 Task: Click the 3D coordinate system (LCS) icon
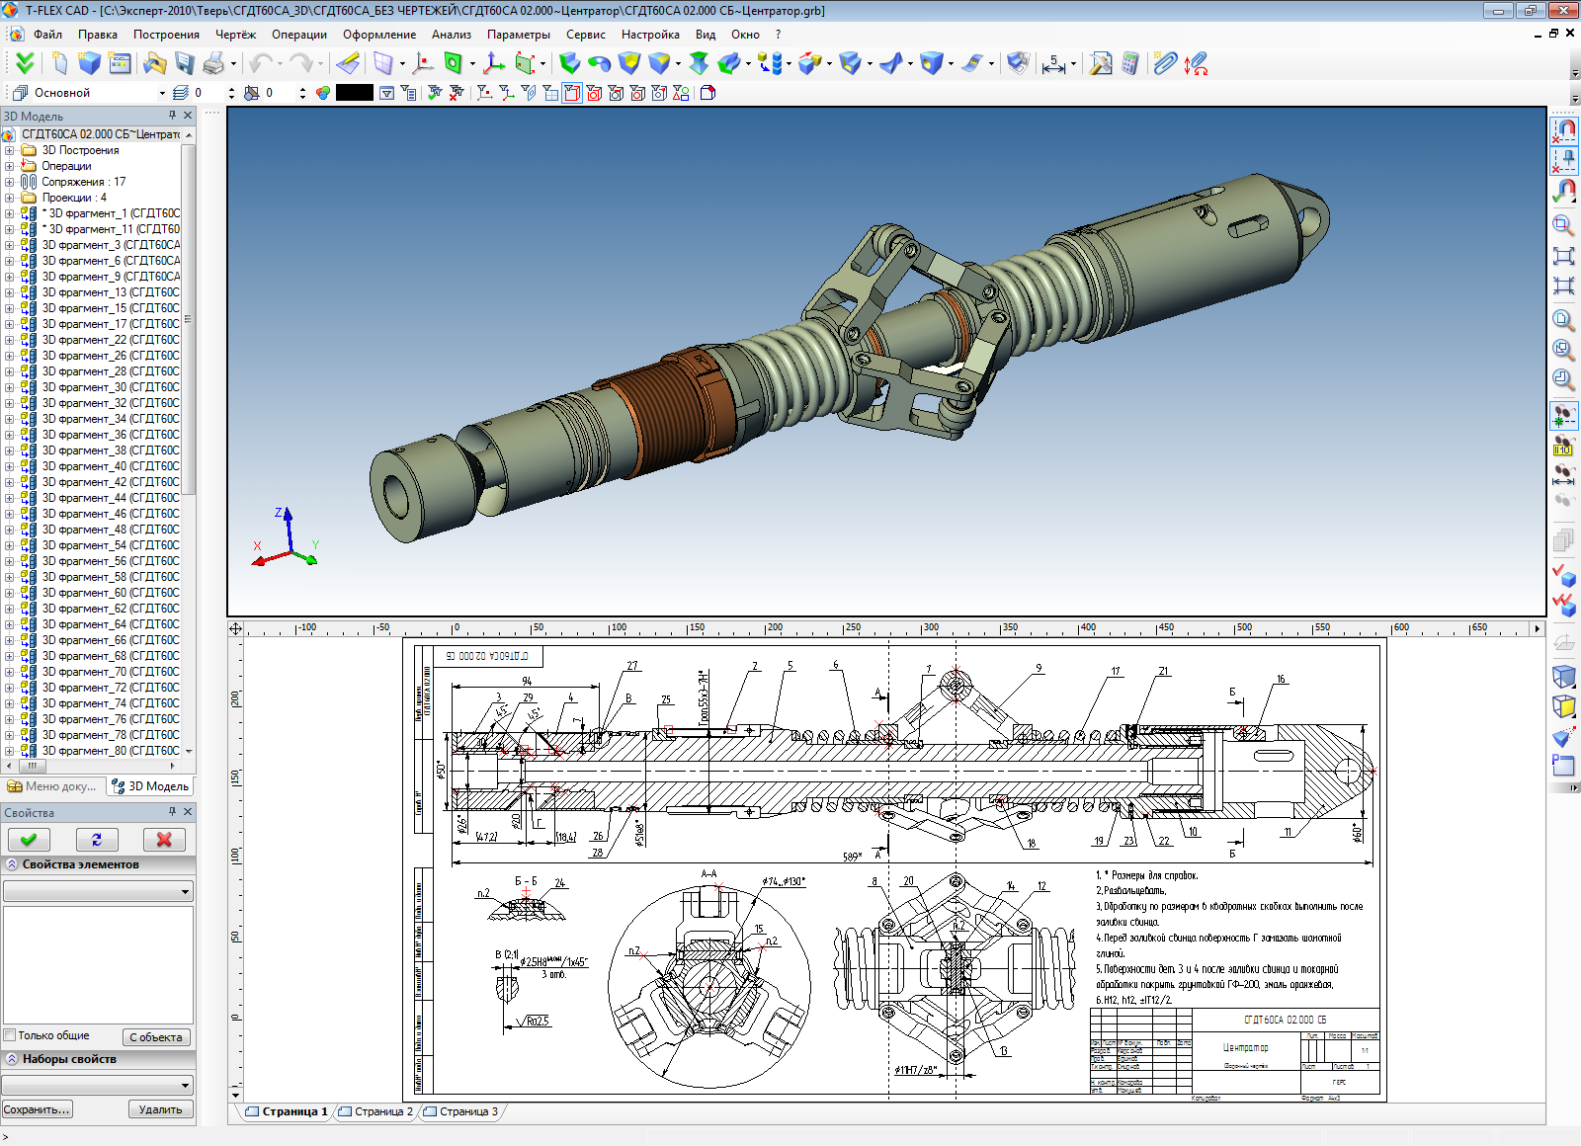(x=494, y=63)
